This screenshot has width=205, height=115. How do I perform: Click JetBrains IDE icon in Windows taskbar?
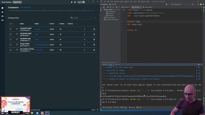[x=47, y=113]
